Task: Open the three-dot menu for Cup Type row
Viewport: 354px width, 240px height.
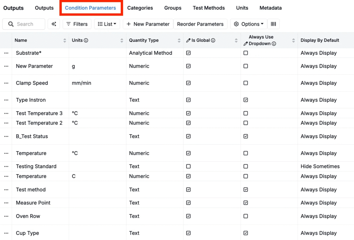Action: [x=6, y=233]
